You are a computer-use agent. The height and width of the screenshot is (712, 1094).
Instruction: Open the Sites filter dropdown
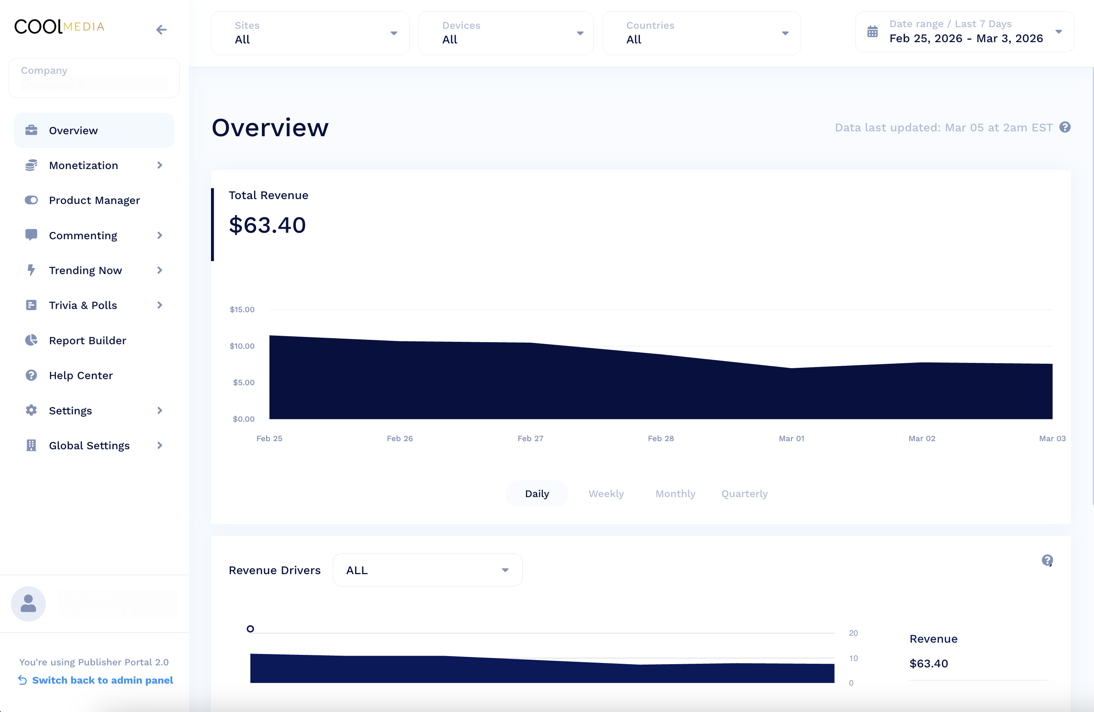tap(310, 33)
